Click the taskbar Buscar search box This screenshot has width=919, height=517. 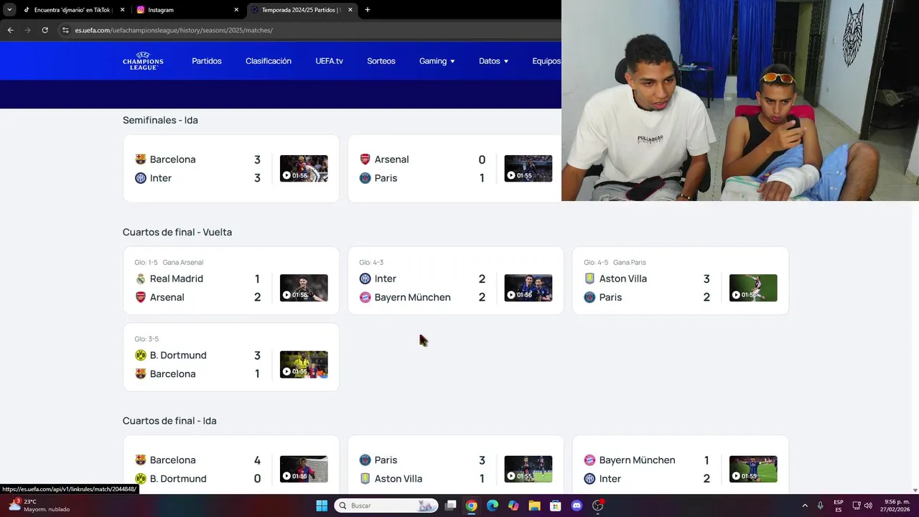pyautogui.click(x=387, y=506)
